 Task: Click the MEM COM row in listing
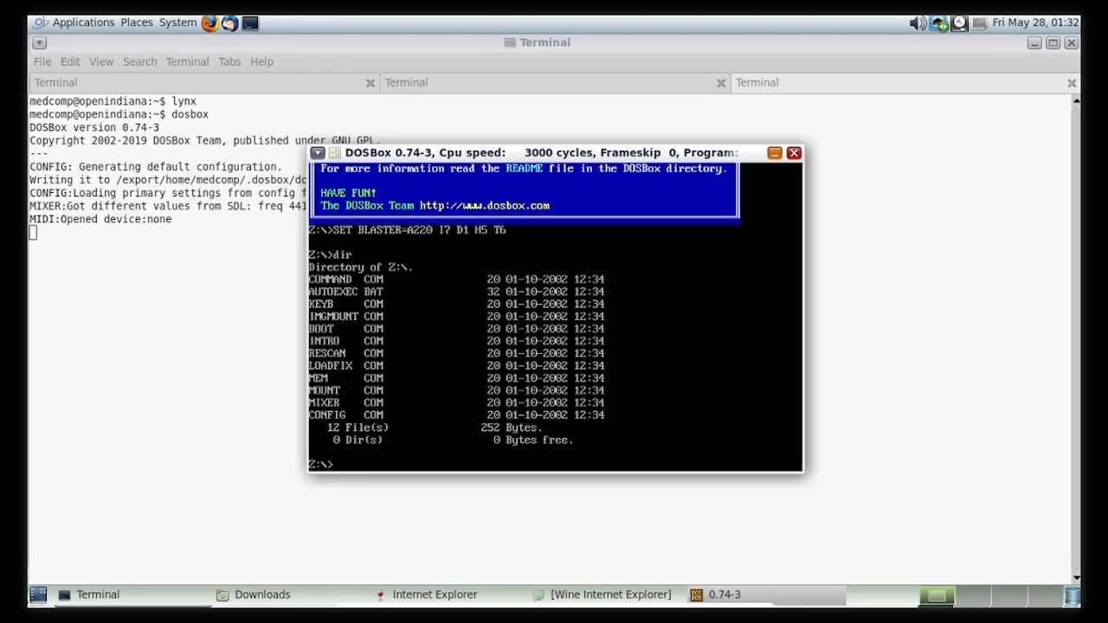(x=456, y=378)
